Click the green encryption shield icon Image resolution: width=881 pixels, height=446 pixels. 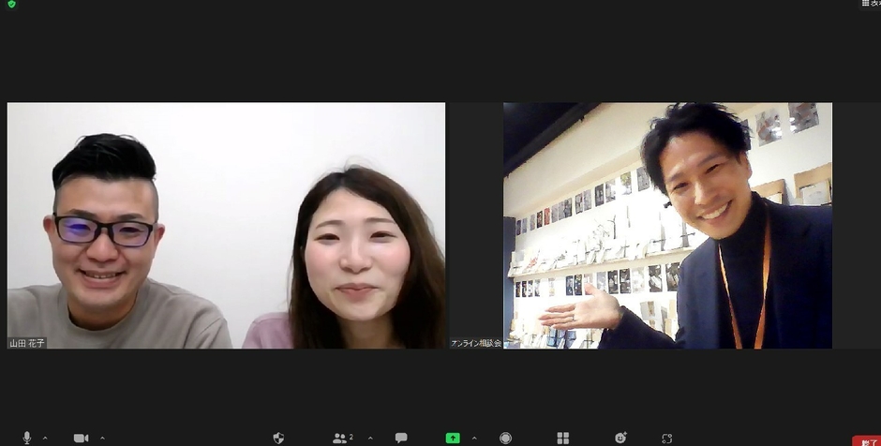coord(11,5)
